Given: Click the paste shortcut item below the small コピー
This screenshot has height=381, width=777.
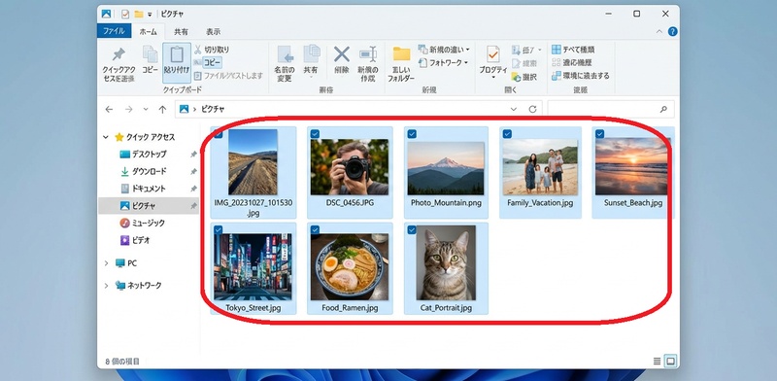Looking at the screenshot, I should pos(228,76).
